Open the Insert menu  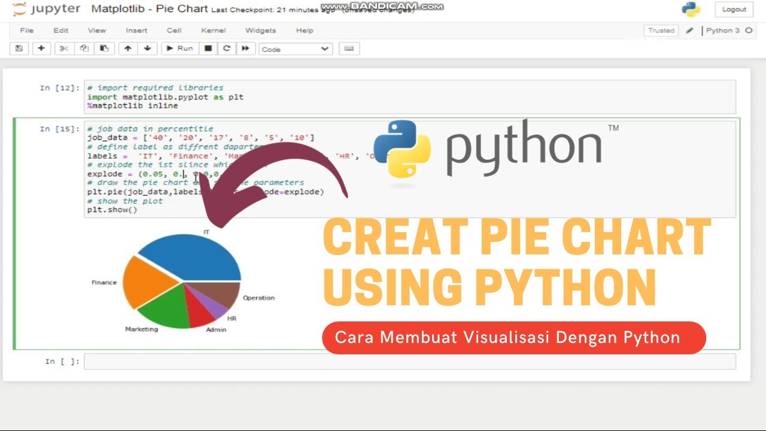tap(136, 31)
